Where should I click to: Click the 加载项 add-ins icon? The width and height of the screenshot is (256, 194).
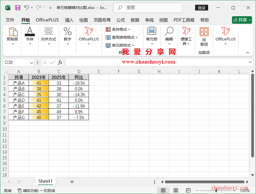(204, 36)
